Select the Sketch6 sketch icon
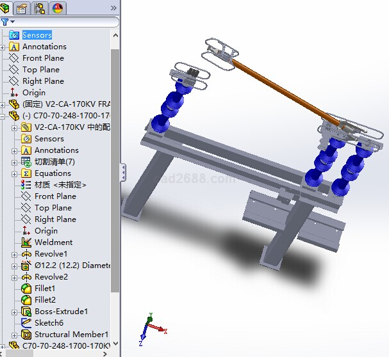The image size is (389, 357). (26, 323)
